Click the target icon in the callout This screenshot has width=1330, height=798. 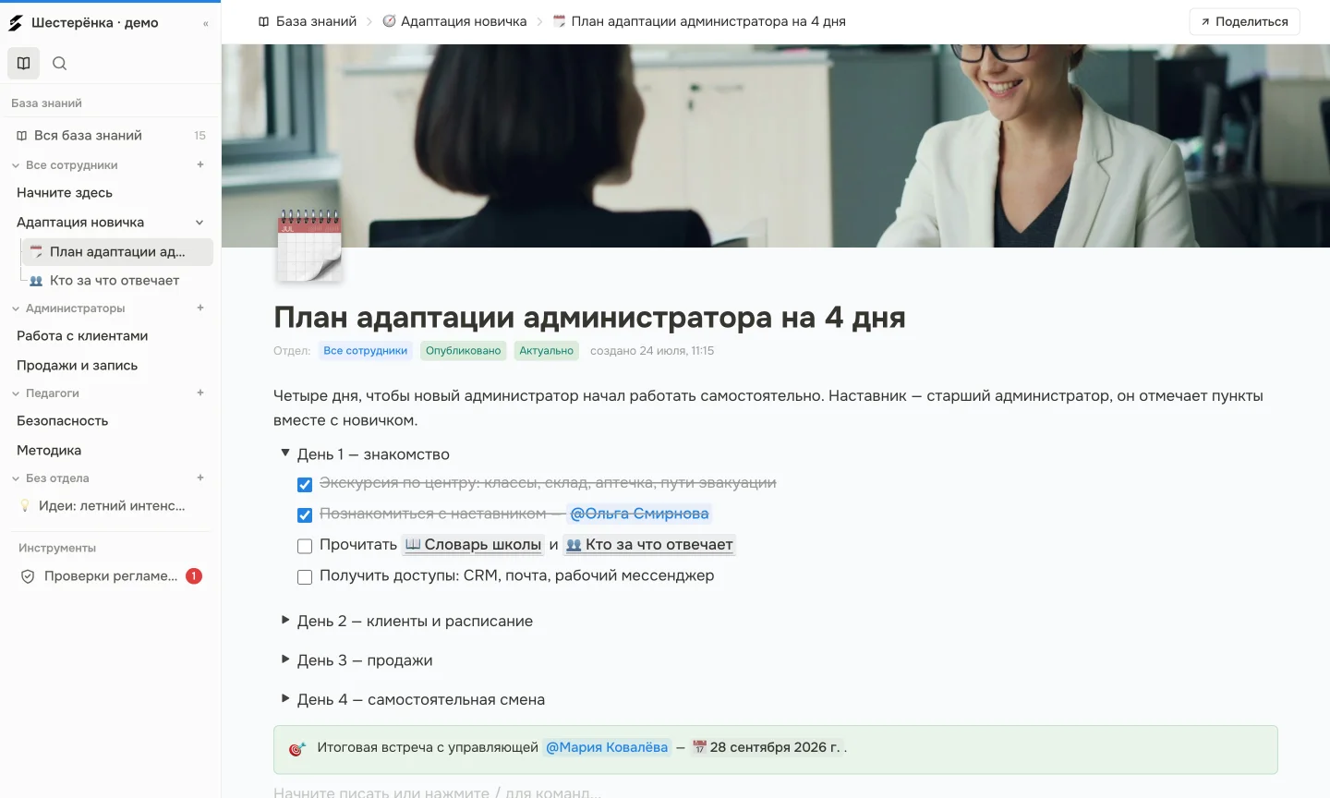click(297, 749)
